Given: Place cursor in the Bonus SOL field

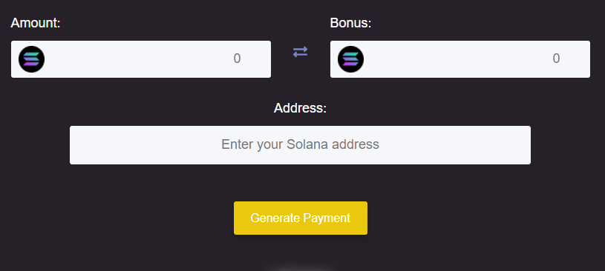Looking at the screenshot, I should 460,59.
